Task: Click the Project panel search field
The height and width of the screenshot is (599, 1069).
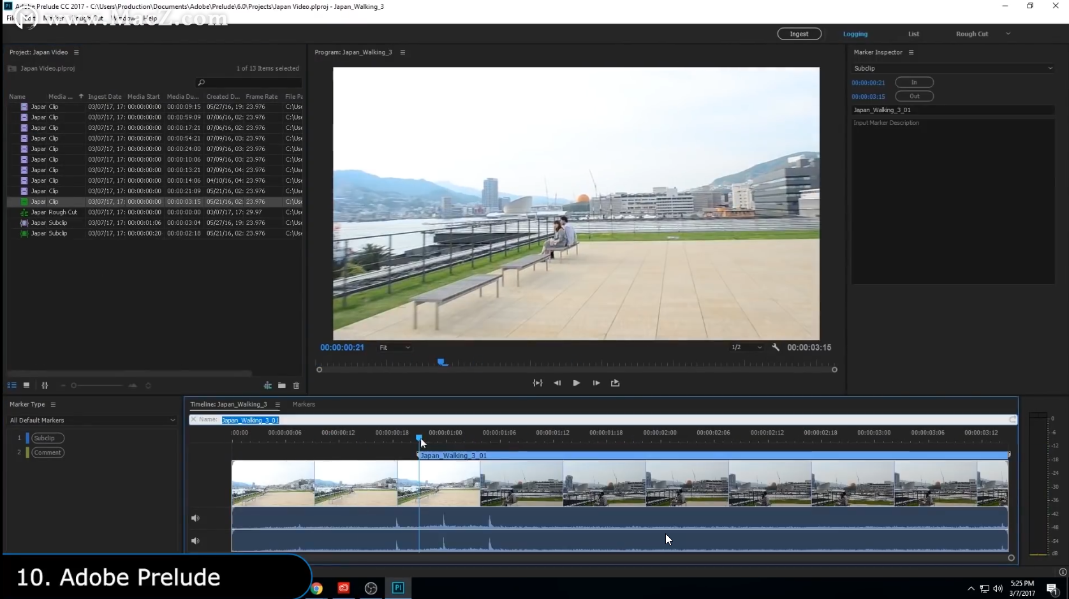Action: (x=249, y=83)
